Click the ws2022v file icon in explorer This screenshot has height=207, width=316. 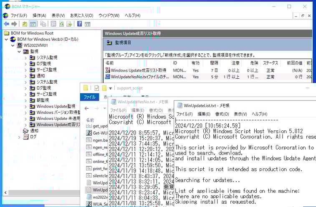pyautogui.click(x=89, y=197)
